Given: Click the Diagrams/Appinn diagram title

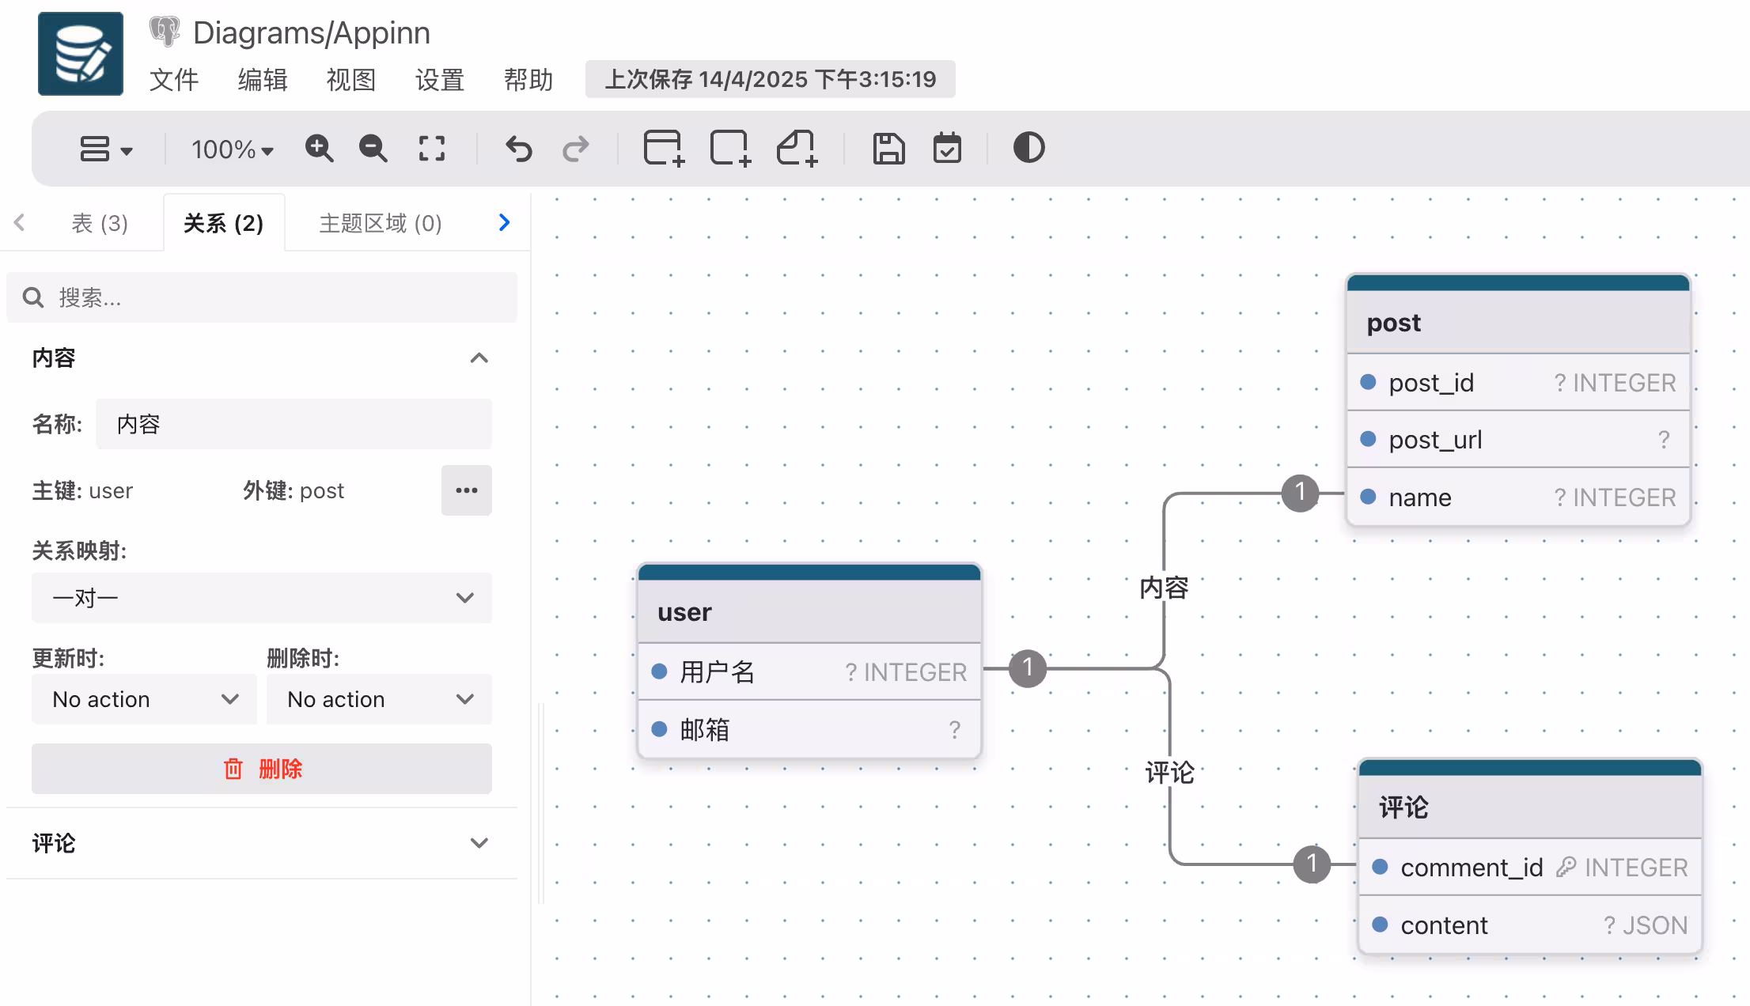Looking at the screenshot, I should tap(312, 32).
